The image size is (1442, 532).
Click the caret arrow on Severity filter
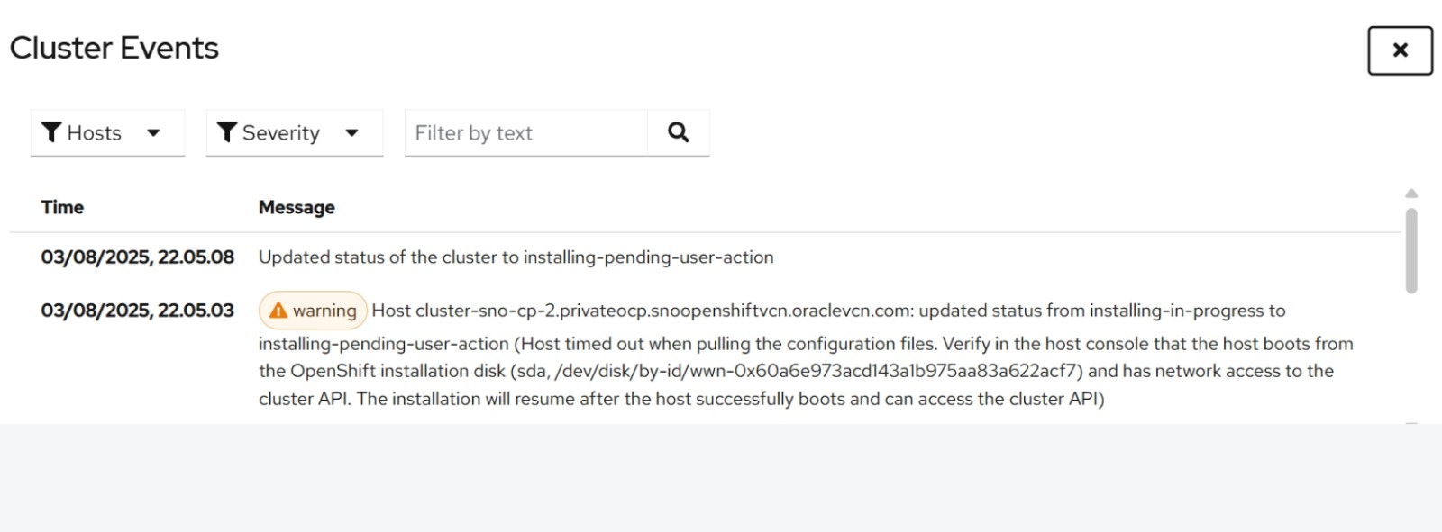point(351,133)
